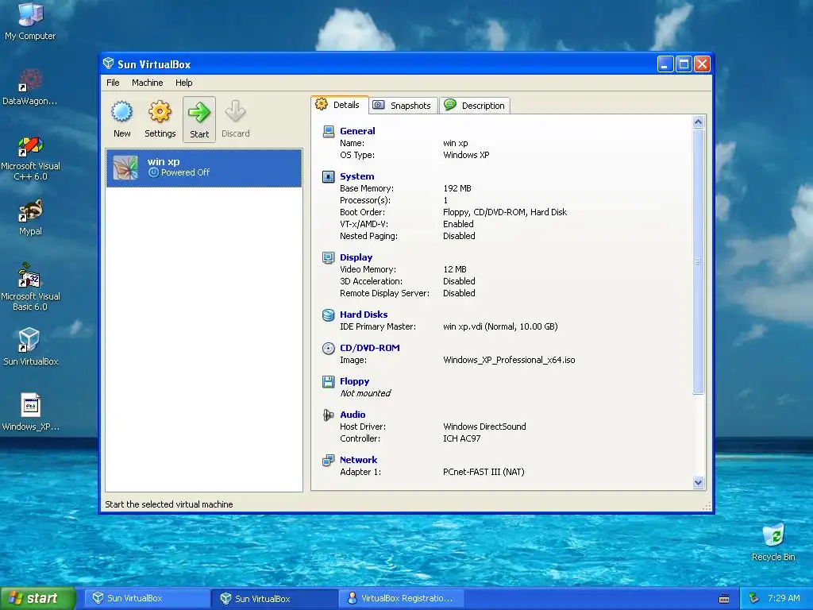The image size is (813, 610).
Task: Open Settings via the gear toolbar icon
Action: coord(160,119)
